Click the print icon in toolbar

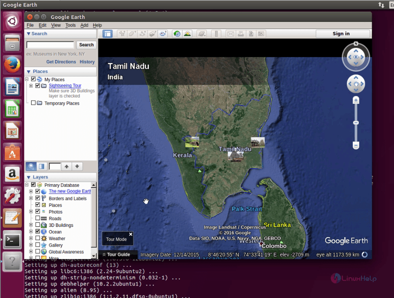pyautogui.click(x=241, y=34)
